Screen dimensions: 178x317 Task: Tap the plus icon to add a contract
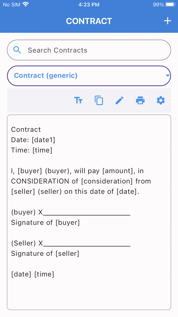(x=168, y=21)
